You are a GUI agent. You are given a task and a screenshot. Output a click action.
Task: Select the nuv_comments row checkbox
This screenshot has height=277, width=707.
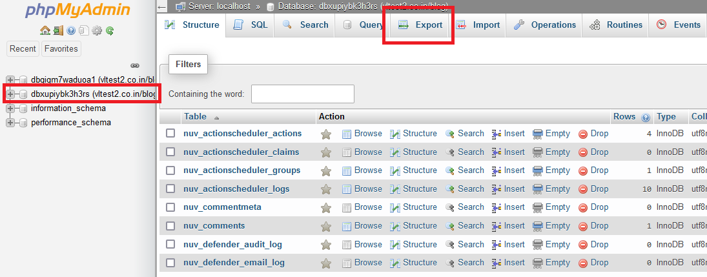(170, 226)
